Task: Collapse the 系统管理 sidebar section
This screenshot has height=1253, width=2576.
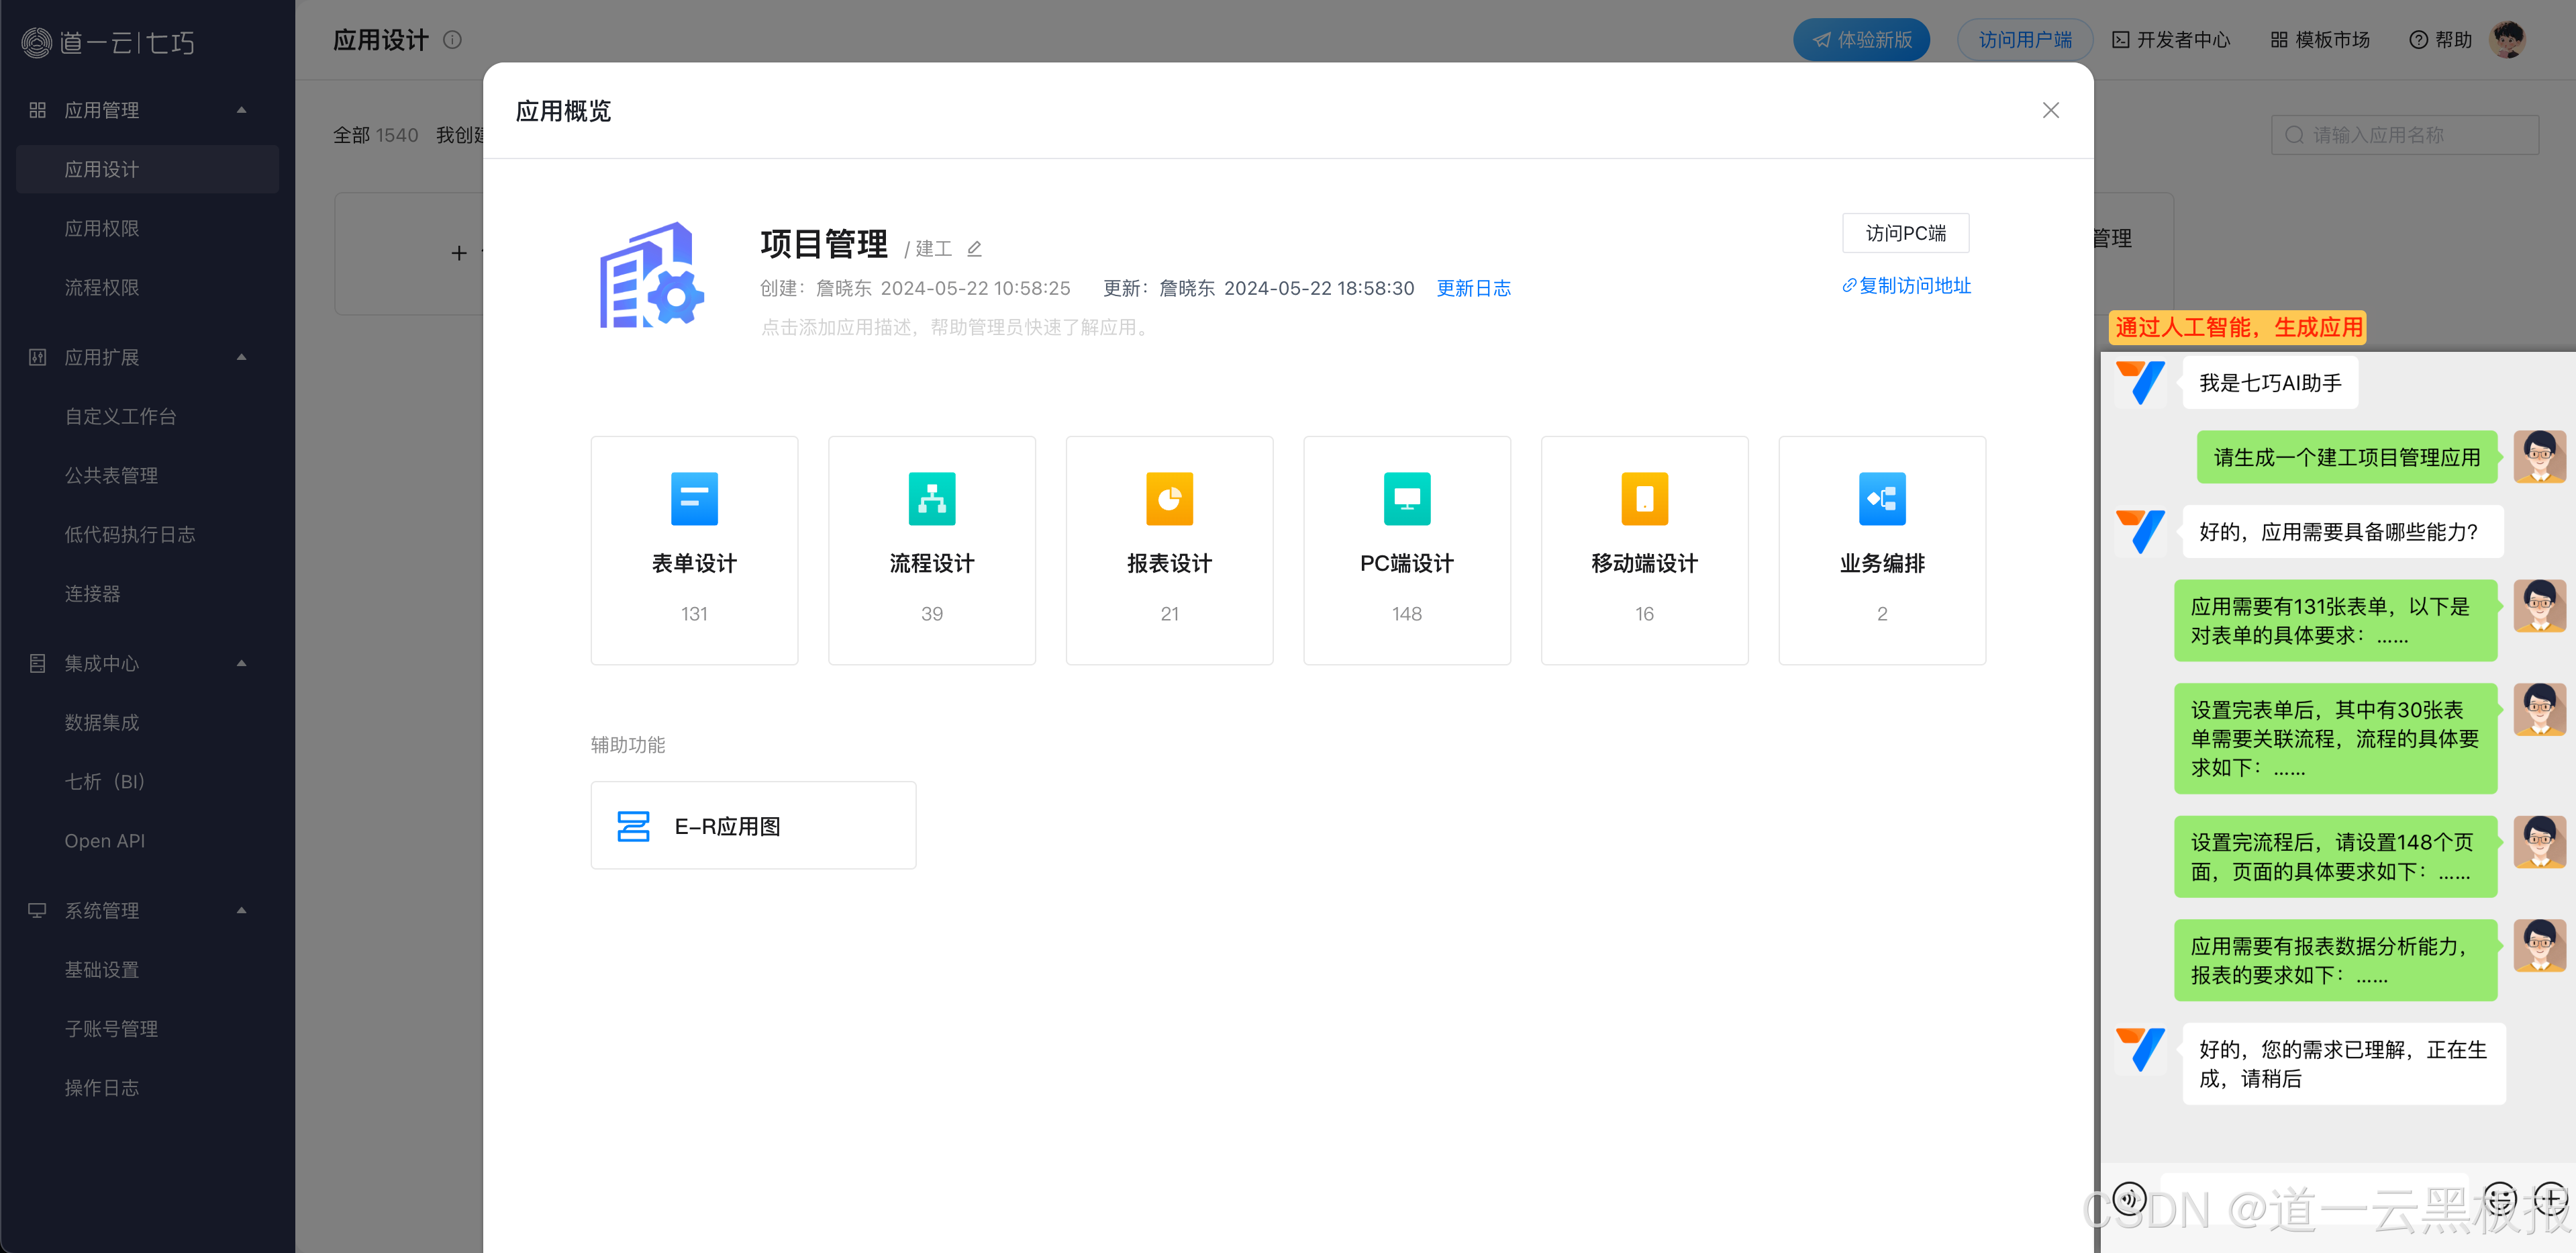Action: point(241,911)
